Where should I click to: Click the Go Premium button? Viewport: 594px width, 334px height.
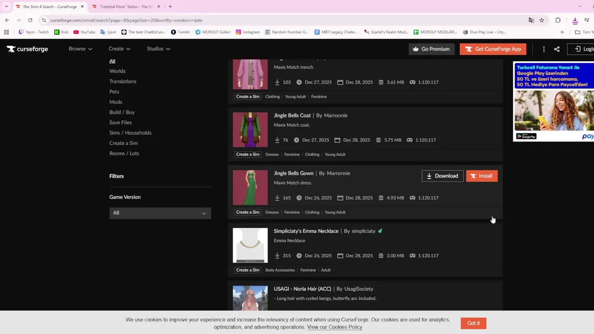tap(432, 49)
